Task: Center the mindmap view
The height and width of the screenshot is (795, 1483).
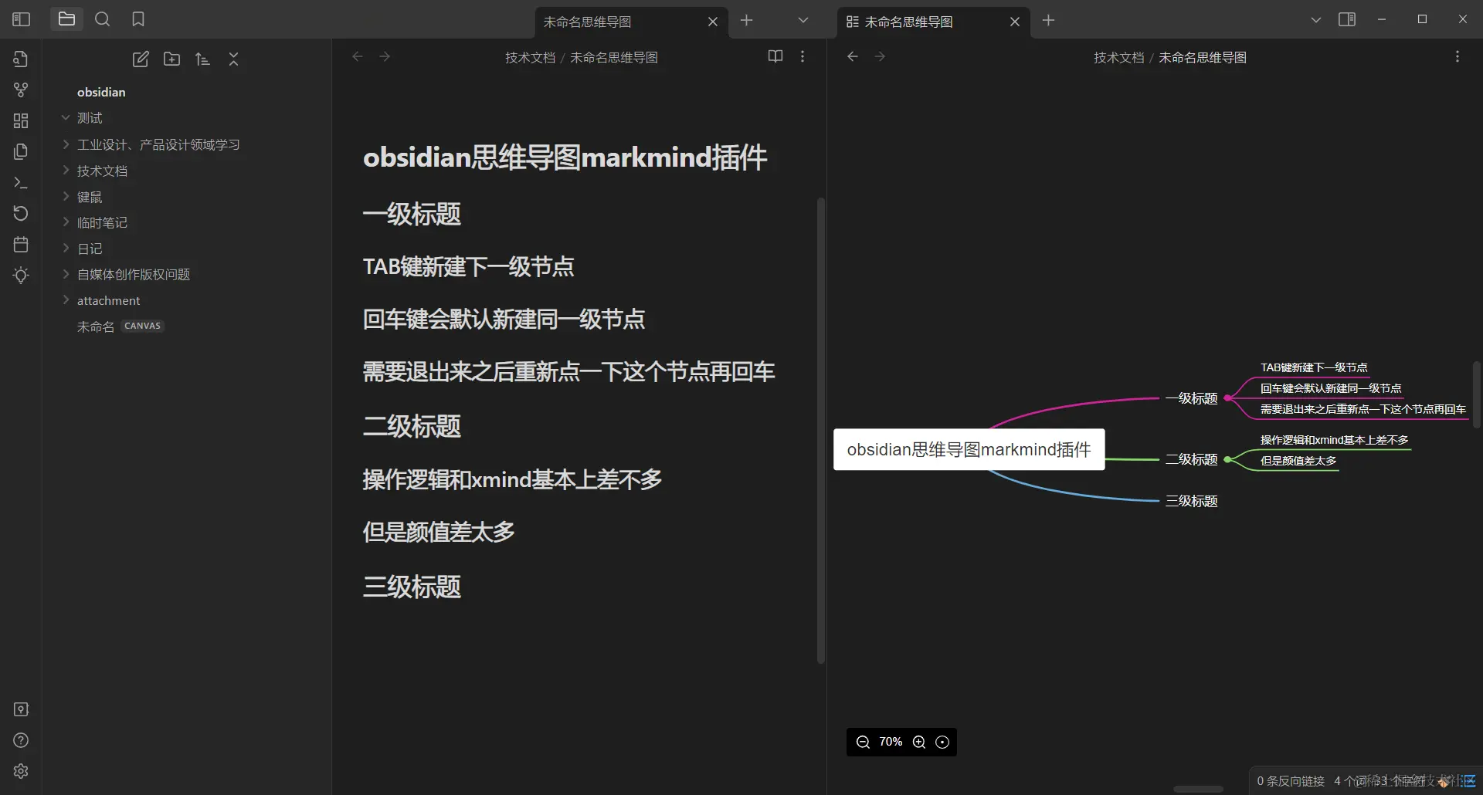Action: tap(942, 743)
